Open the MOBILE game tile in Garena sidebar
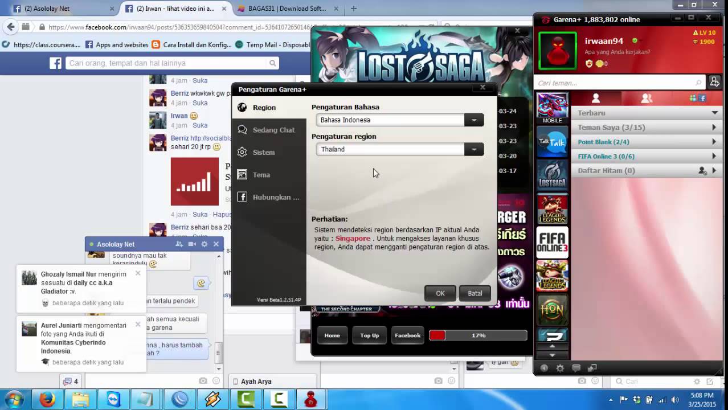Image resolution: width=728 pixels, height=410 pixels. tap(552, 108)
